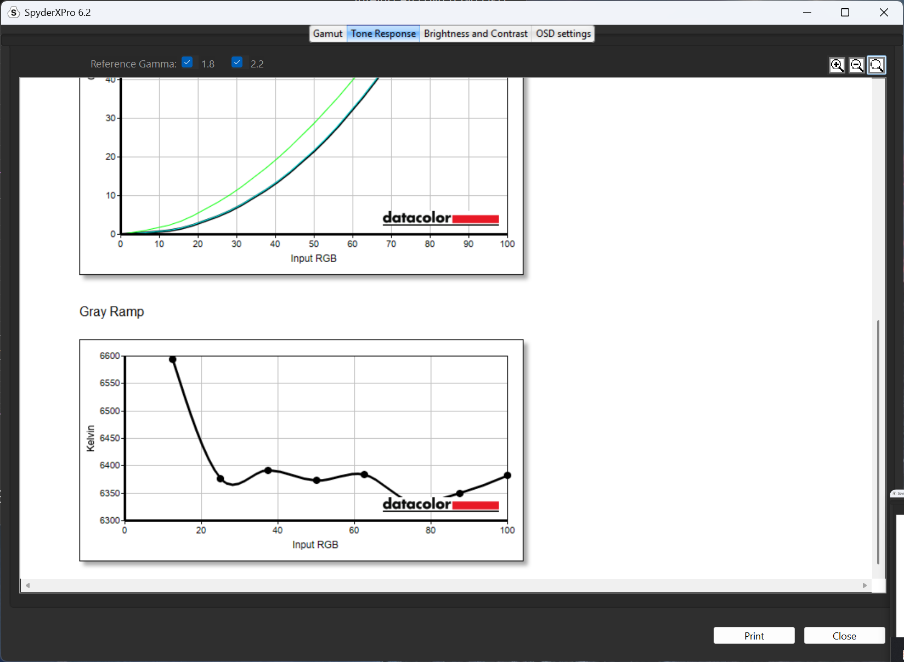This screenshot has height=662, width=904.
Task: Toggle the 2.2 reference gamma checkbox
Action: (x=237, y=63)
